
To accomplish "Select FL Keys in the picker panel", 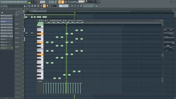I will pos(7,21).
